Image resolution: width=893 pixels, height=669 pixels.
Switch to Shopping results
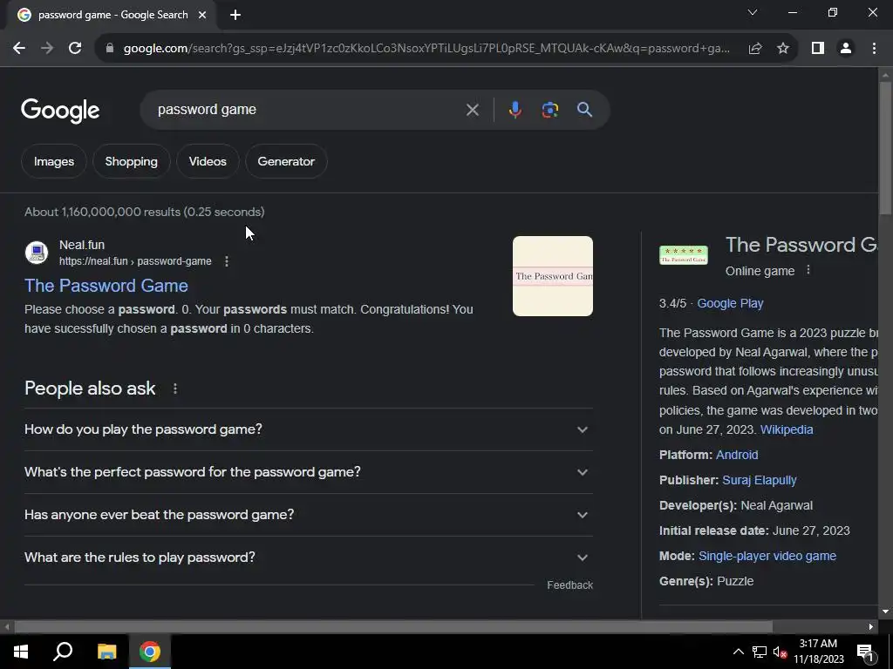point(131,161)
